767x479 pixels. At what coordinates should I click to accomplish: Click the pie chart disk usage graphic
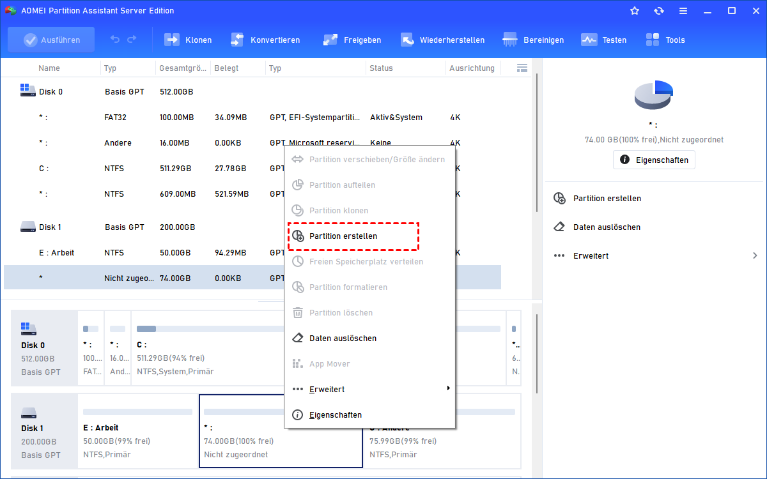point(653,95)
